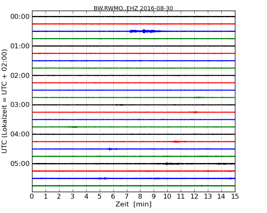Screen dimensions: 267x213
Task: Click x-axis tick label 14
Action: click(221, 197)
